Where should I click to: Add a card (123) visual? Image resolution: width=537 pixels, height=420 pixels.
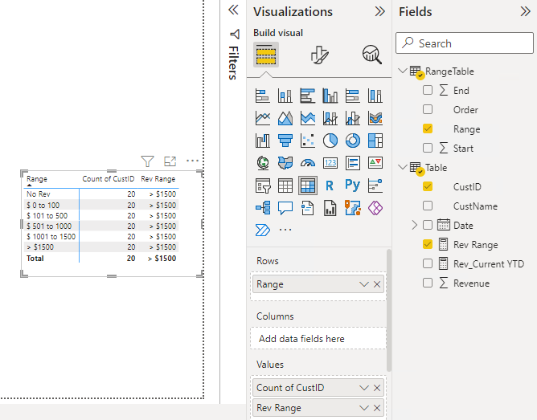[x=330, y=163]
